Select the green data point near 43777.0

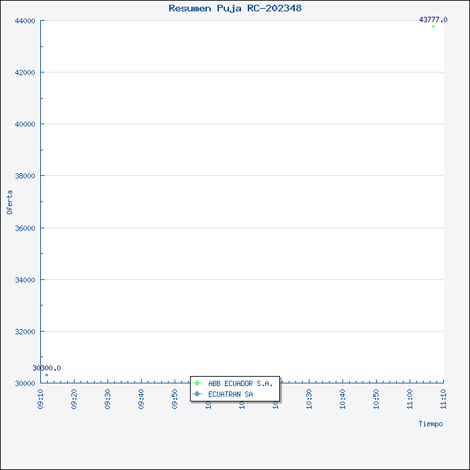point(433,27)
